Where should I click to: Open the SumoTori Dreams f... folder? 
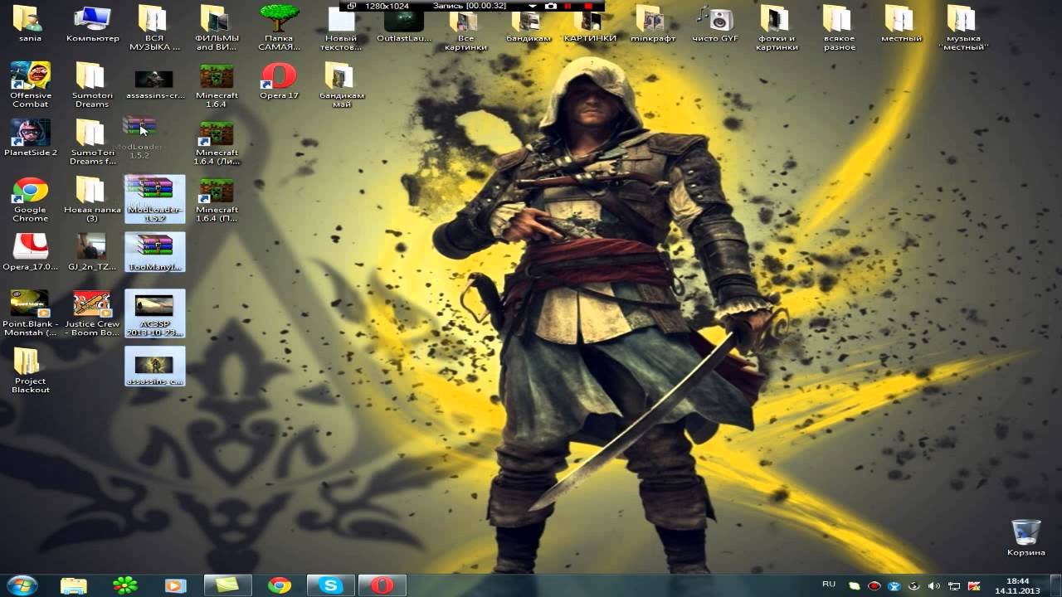pyautogui.click(x=92, y=142)
